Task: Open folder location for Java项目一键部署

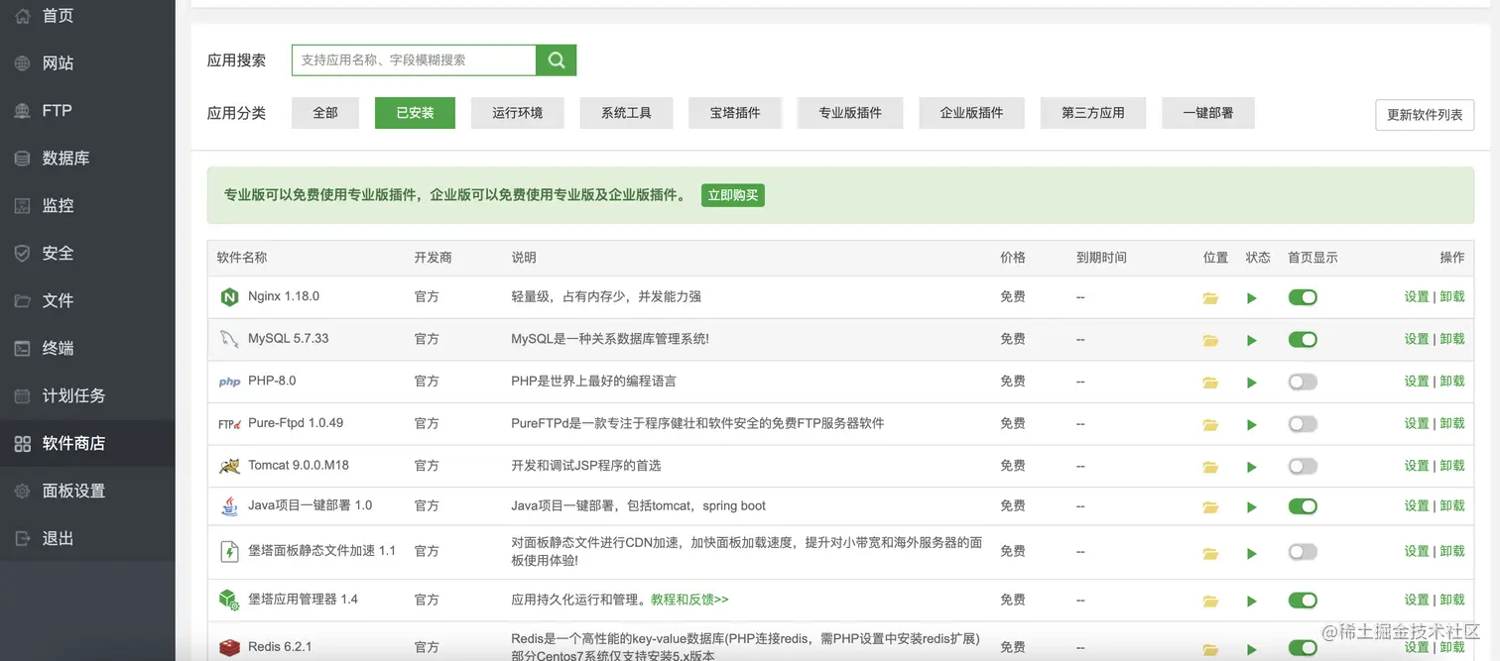Action: [1210, 507]
